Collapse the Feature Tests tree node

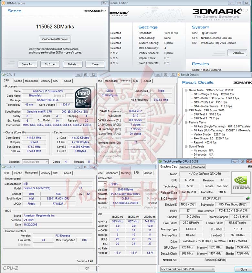(x=186, y=122)
